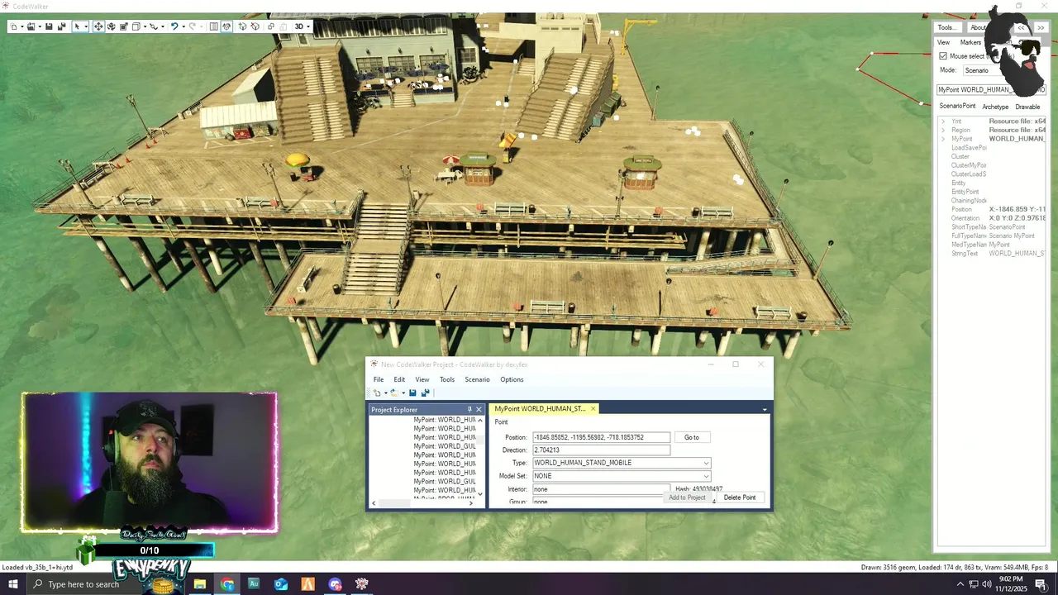1058x595 pixels.
Task: Click the Add to Project button
Action: pyautogui.click(x=687, y=497)
